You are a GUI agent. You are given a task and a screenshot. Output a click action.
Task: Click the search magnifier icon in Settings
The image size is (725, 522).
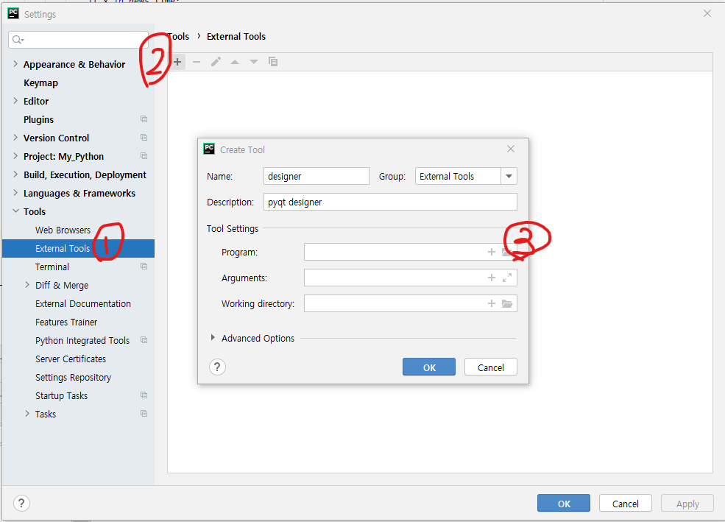[18, 40]
